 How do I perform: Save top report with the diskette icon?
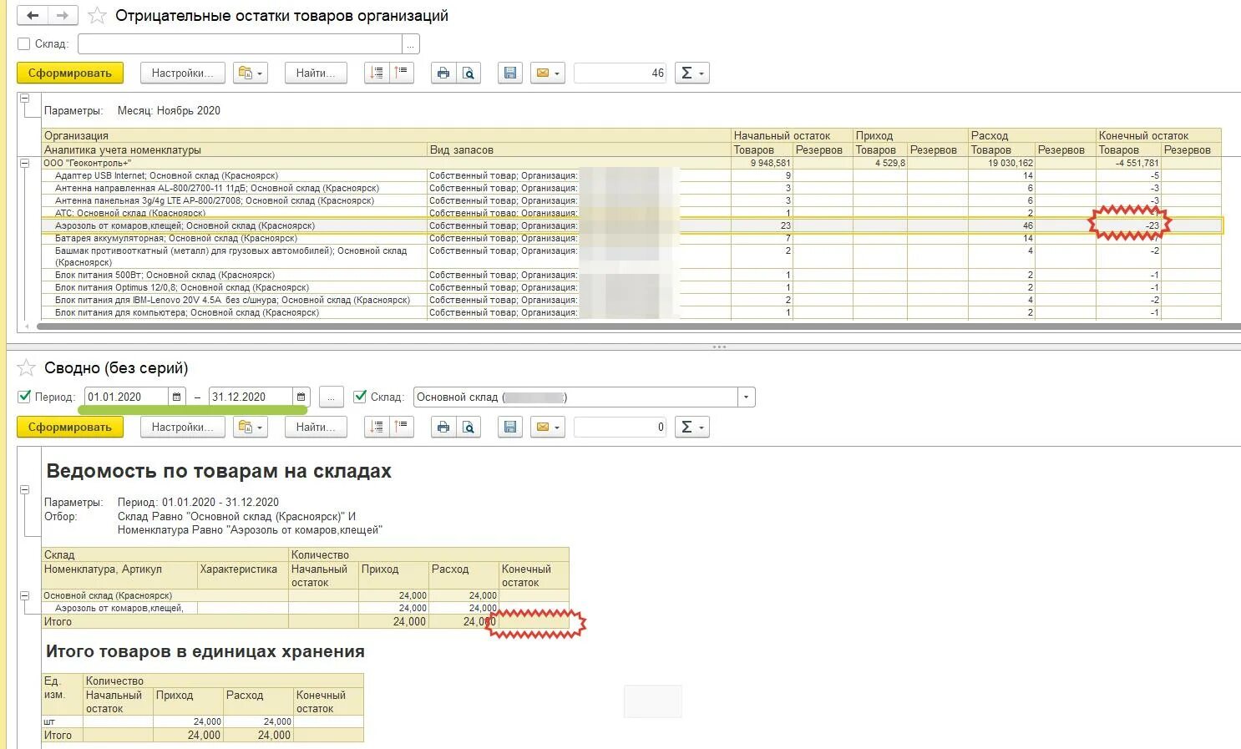coord(510,73)
